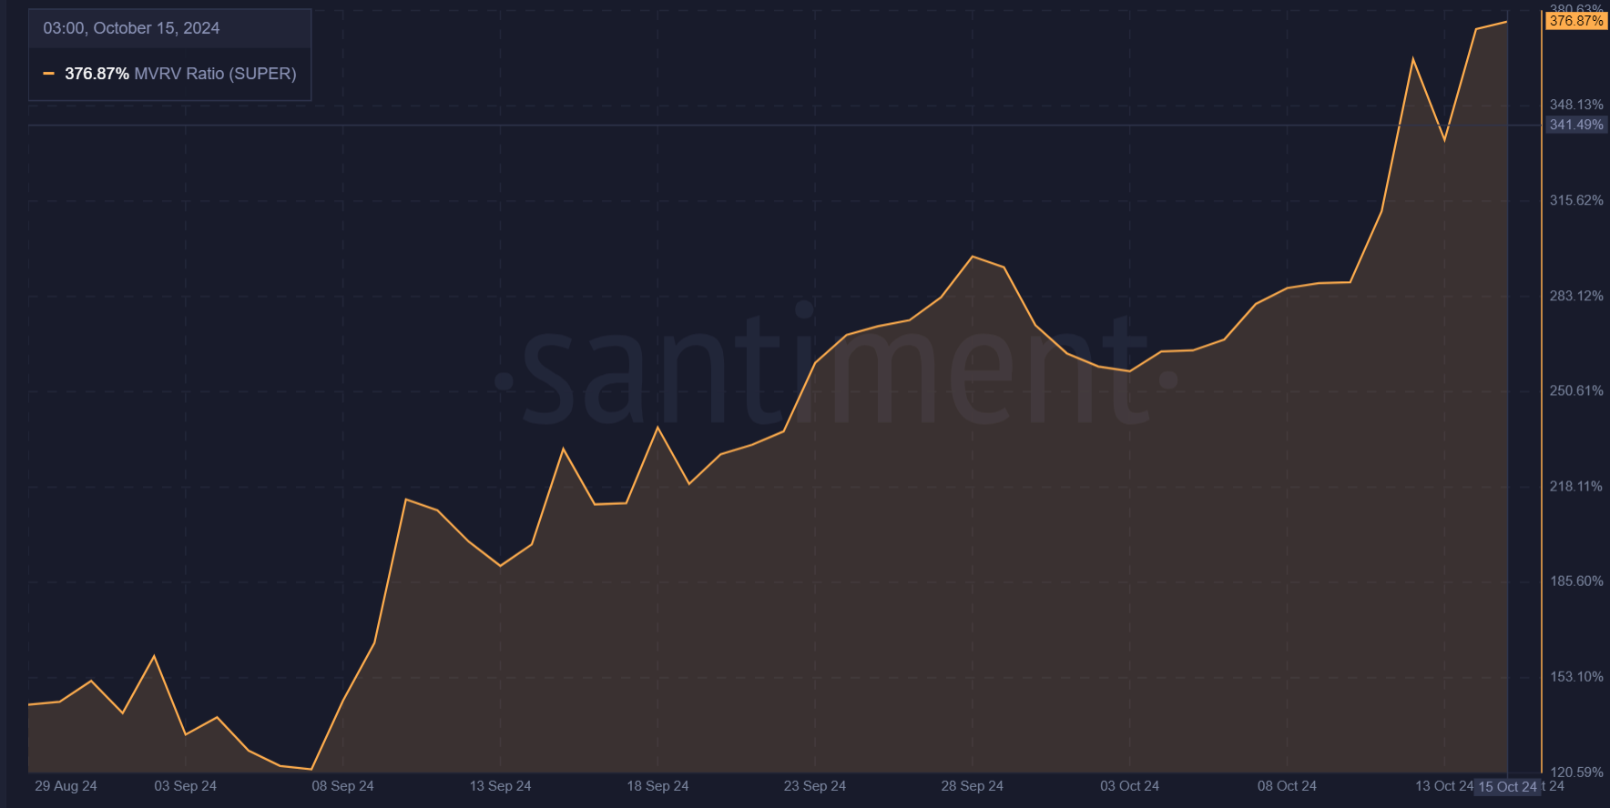Click the 218.11% y-axis label

[x=1575, y=487]
